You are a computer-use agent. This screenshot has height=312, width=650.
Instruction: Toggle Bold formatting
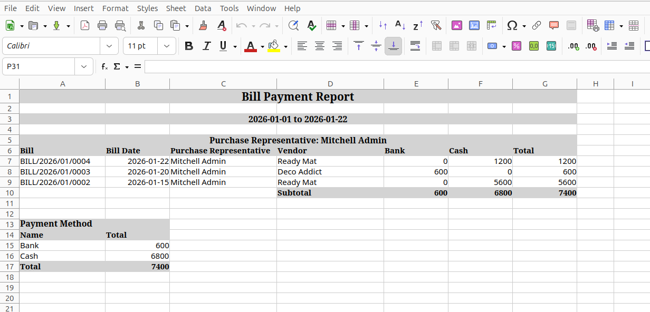189,46
